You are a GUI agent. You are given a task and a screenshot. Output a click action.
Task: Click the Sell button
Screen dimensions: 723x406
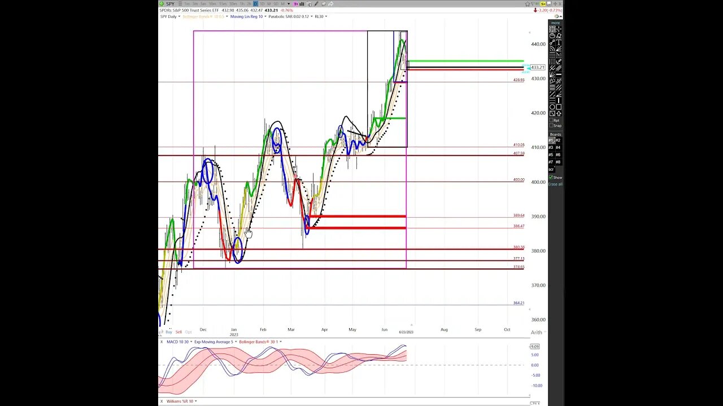178,332
